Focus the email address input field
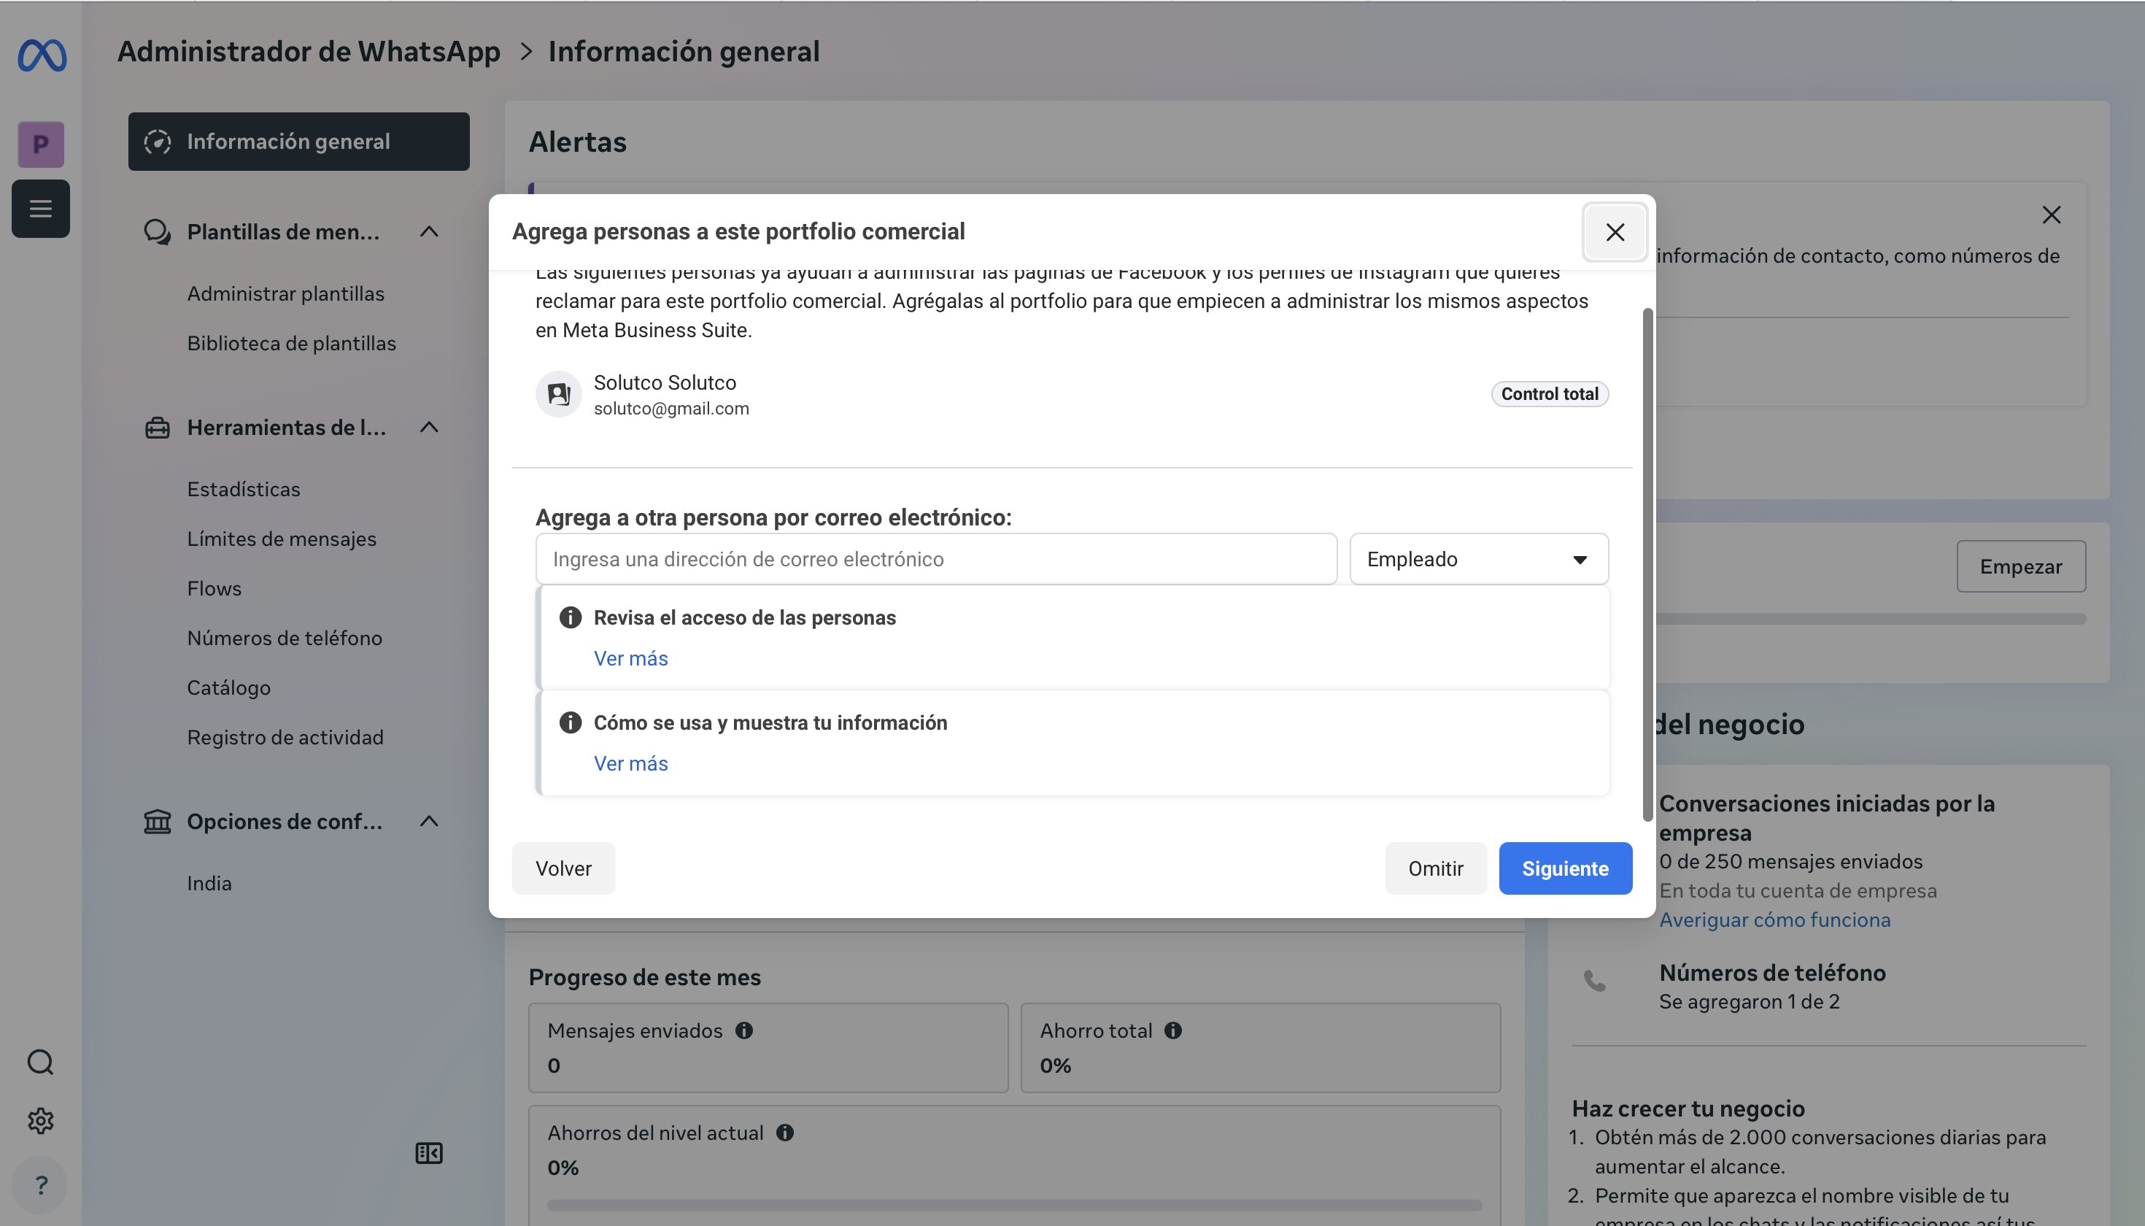2145x1226 pixels. coord(935,559)
